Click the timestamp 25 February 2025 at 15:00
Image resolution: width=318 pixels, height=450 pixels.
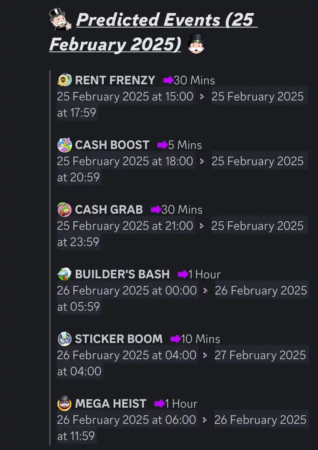tap(125, 96)
